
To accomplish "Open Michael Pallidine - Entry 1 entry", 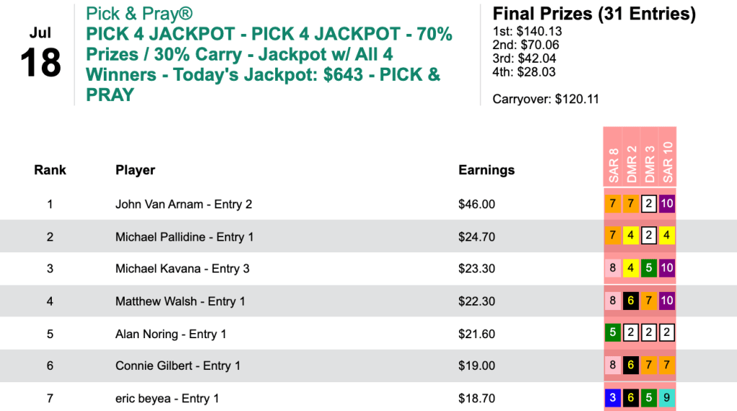I will click(x=184, y=237).
